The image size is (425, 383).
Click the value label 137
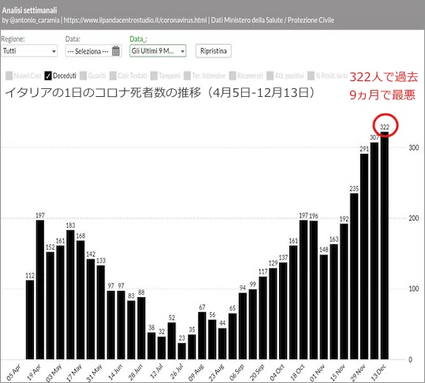(283, 258)
